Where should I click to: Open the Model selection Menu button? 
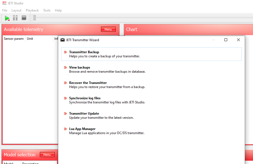47,155
